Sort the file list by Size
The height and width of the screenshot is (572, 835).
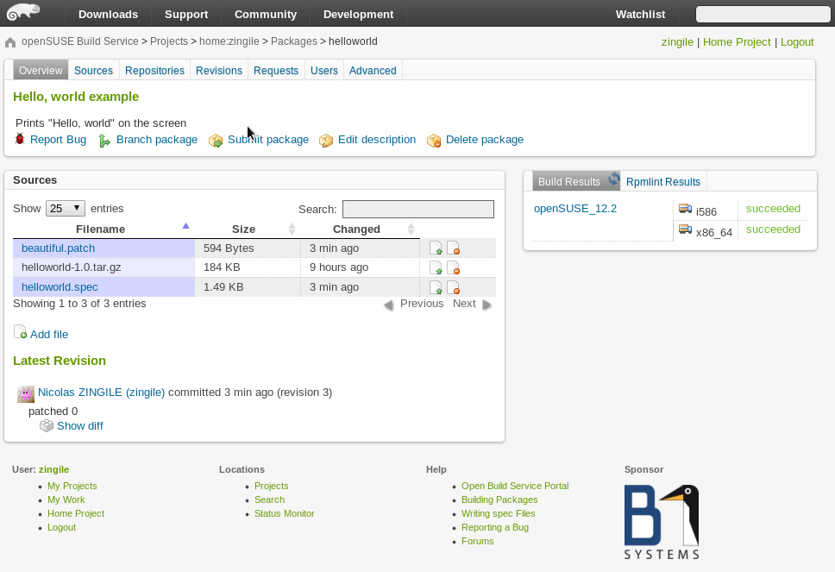(x=243, y=229)
